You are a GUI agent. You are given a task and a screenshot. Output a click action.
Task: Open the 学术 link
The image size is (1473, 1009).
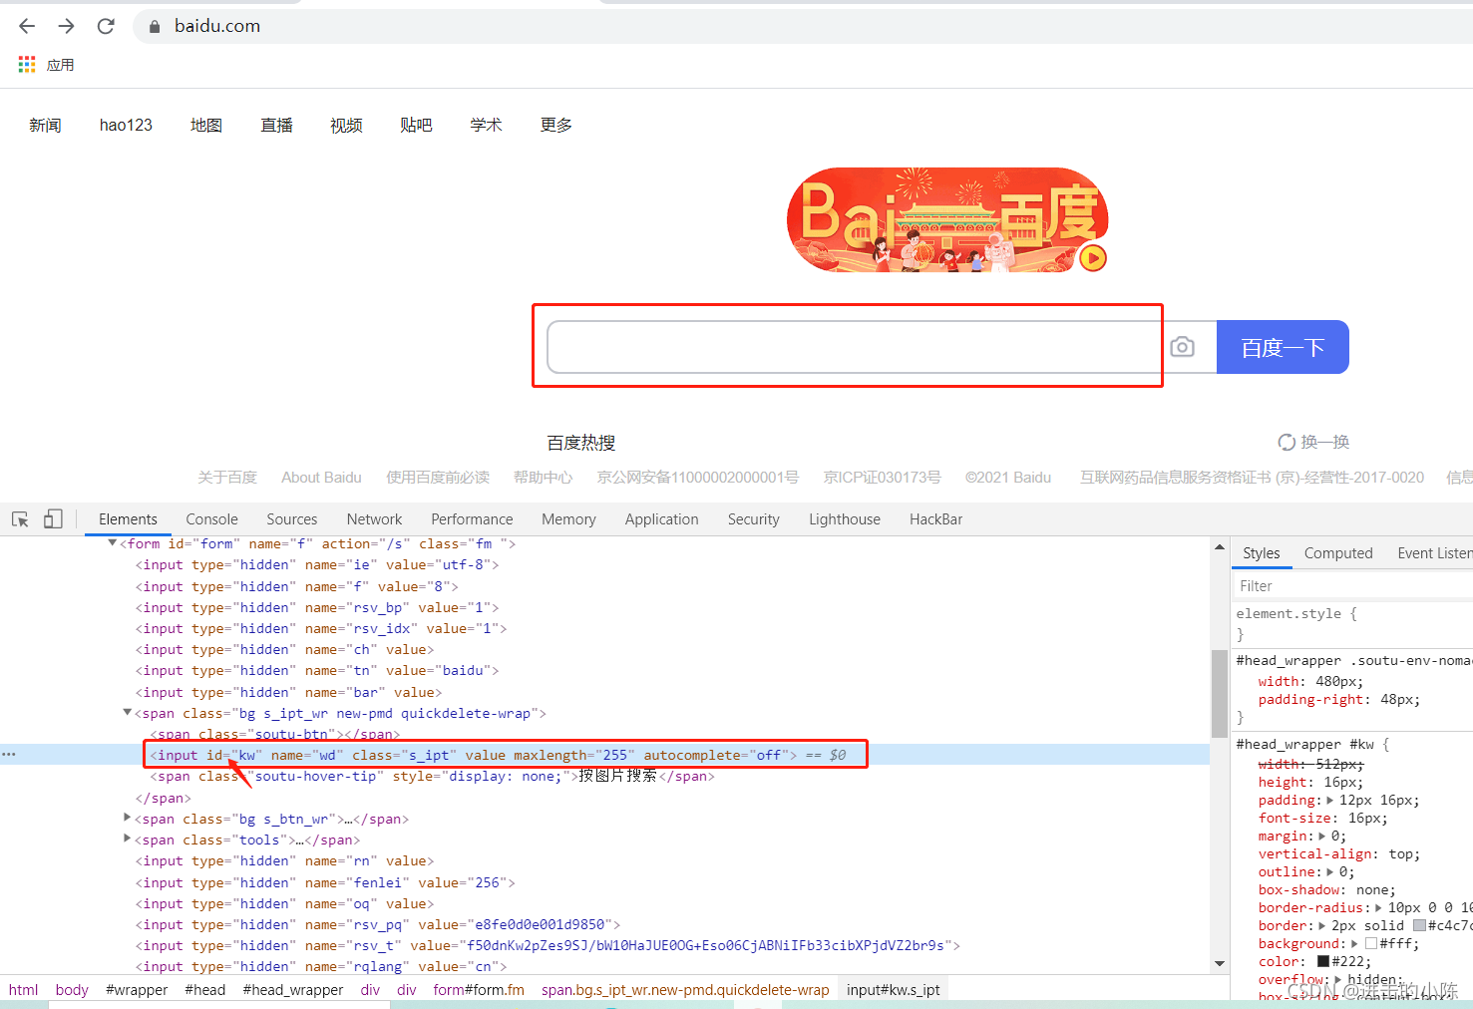click(x=486, y=125)
